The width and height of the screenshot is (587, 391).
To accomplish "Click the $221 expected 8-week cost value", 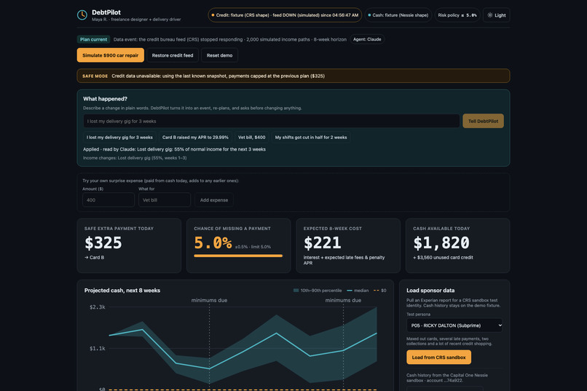I will click(x=323, y=243).
